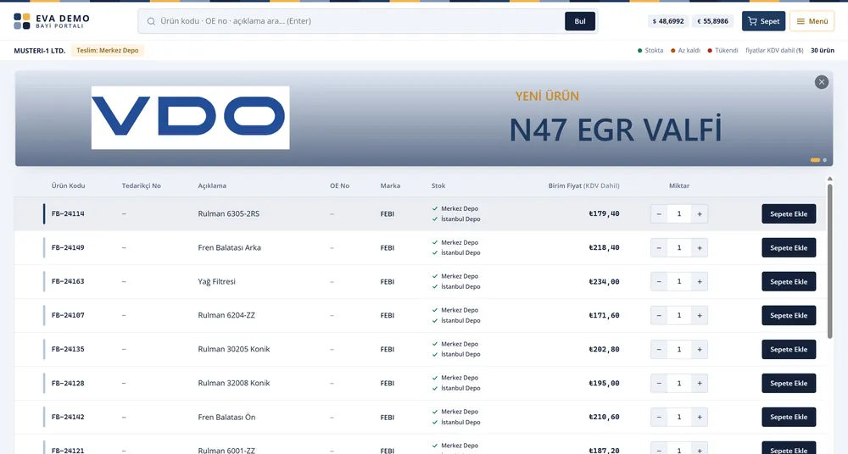Viewport: 848px width, 454px height.
Task: Click the MUSTERI-1 LTD. customer name
Action: [40, 51]
